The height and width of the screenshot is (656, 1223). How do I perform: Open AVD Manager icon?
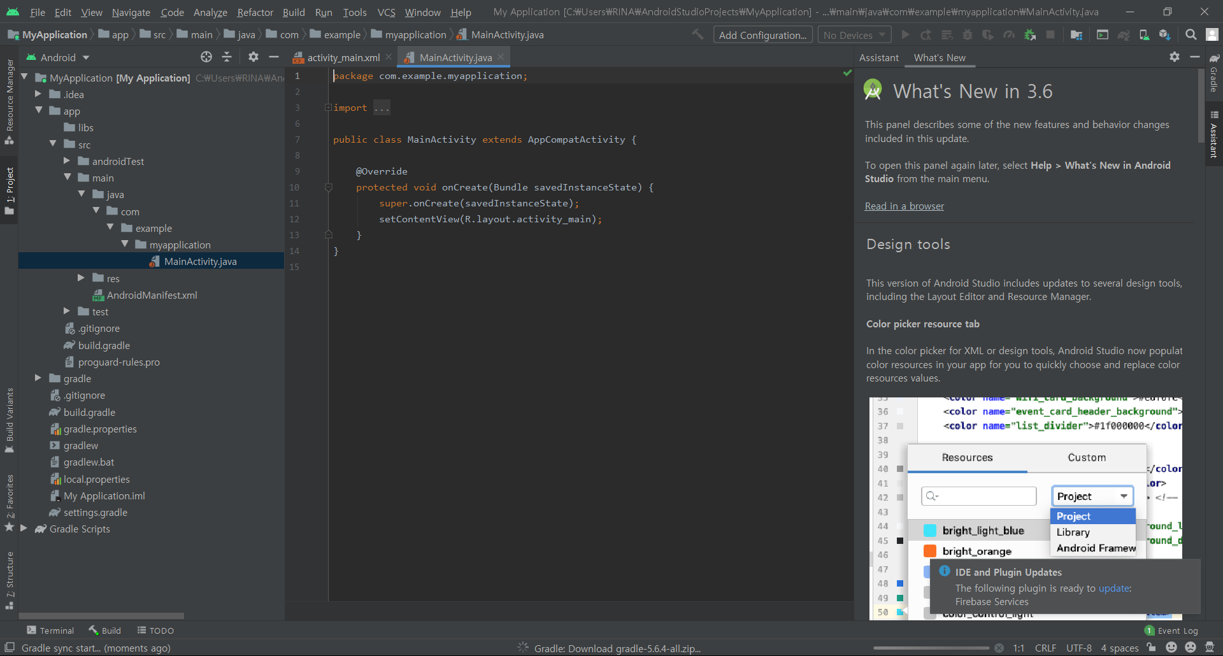tap(1144, 35)
